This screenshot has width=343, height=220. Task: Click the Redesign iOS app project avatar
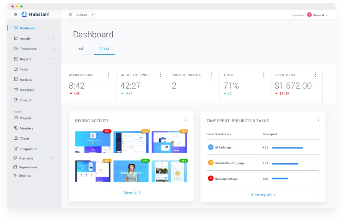tap(210, 178)
